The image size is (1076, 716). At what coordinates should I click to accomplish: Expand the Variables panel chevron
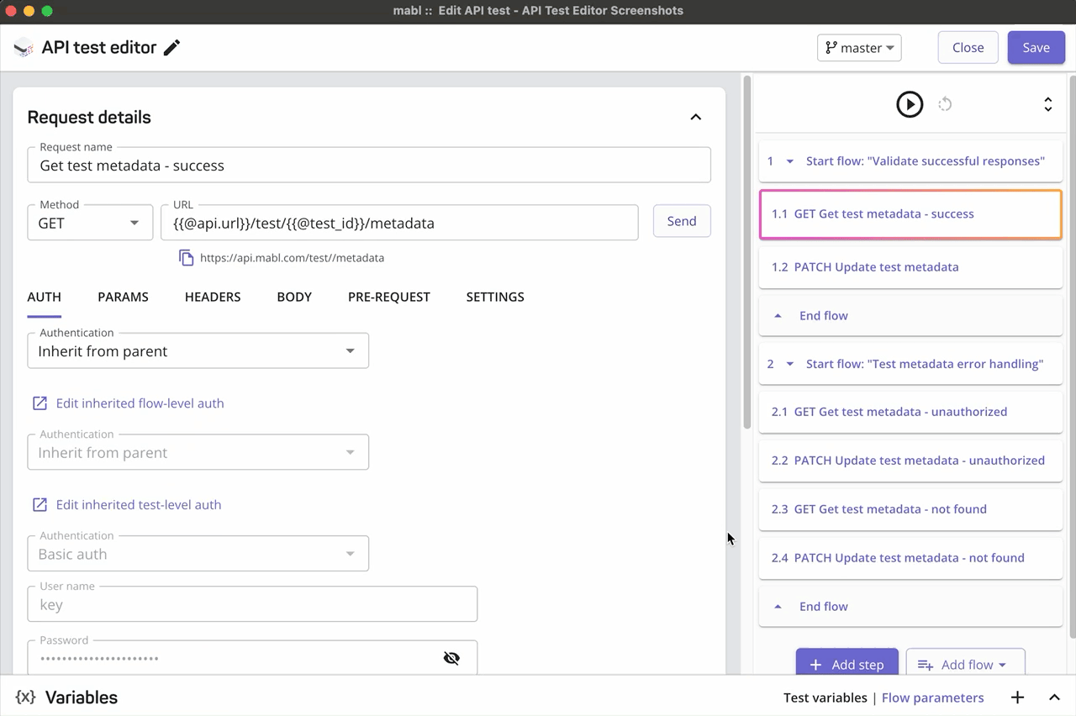(1054, 698)
